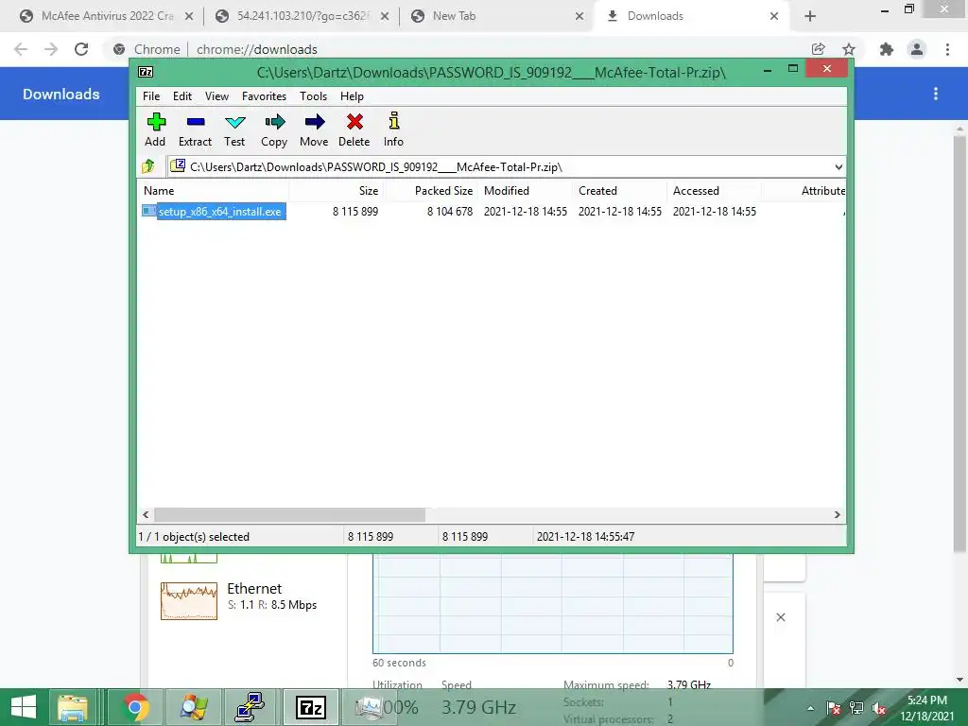Click the 7z icon in title bar
This screenshot has width=968, height=726.
coord(146,72)
